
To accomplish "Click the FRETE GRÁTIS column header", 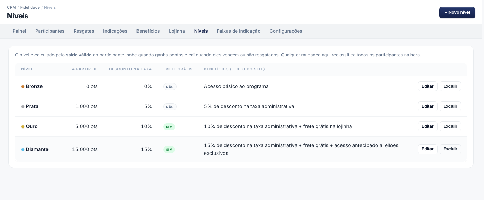I will tap(178, 69).
